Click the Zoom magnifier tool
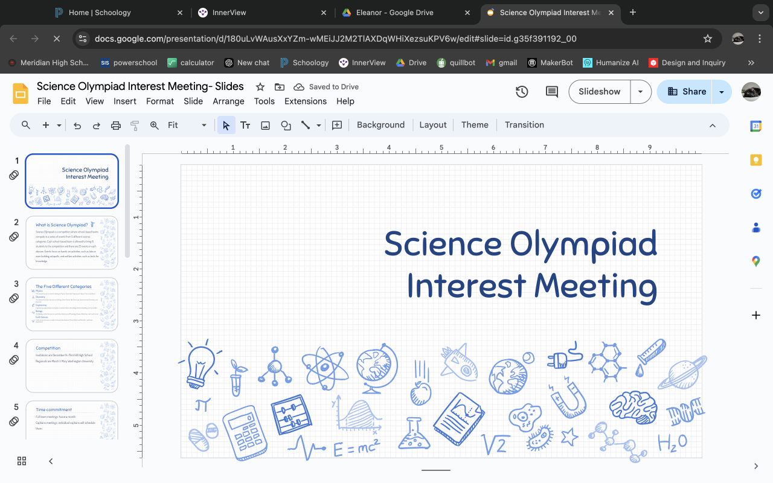773x483 pixels. 155,125
